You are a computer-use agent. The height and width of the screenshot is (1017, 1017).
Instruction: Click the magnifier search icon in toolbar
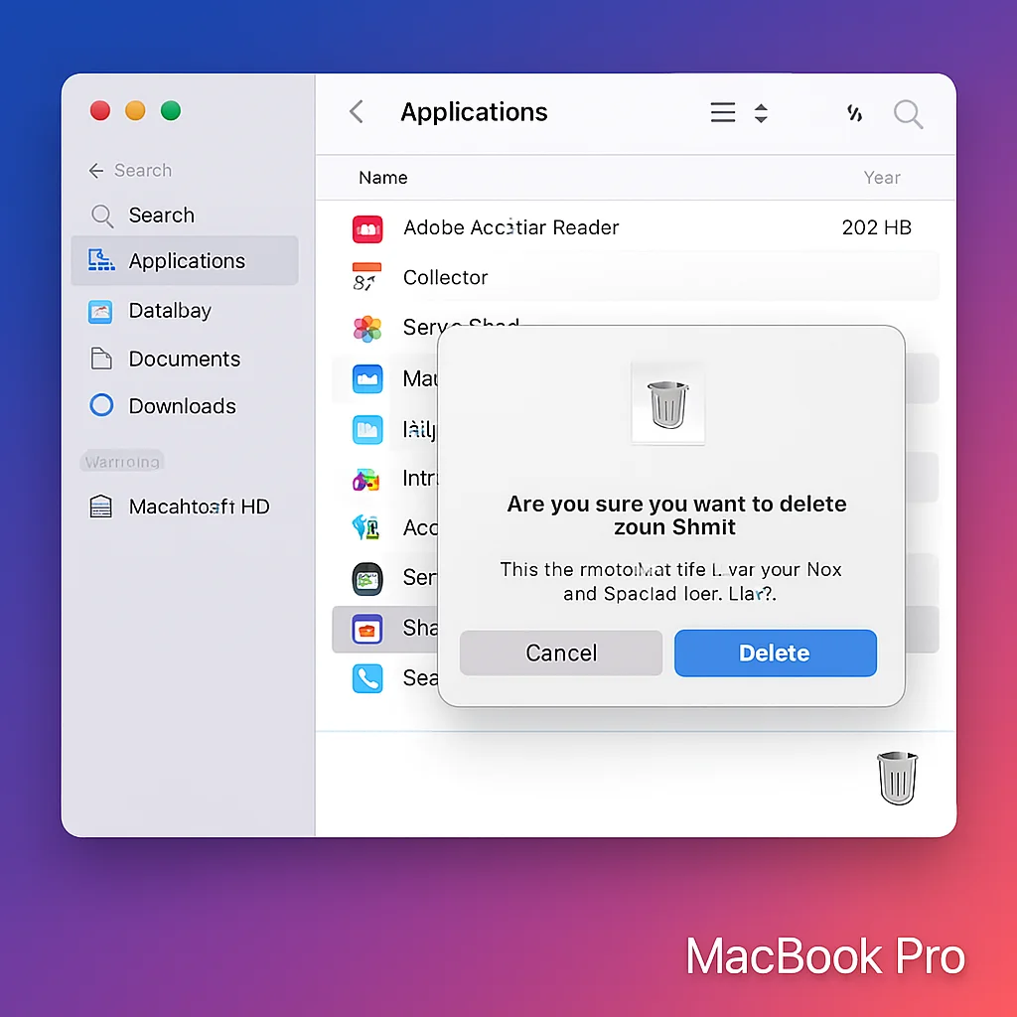pos(908,113)
